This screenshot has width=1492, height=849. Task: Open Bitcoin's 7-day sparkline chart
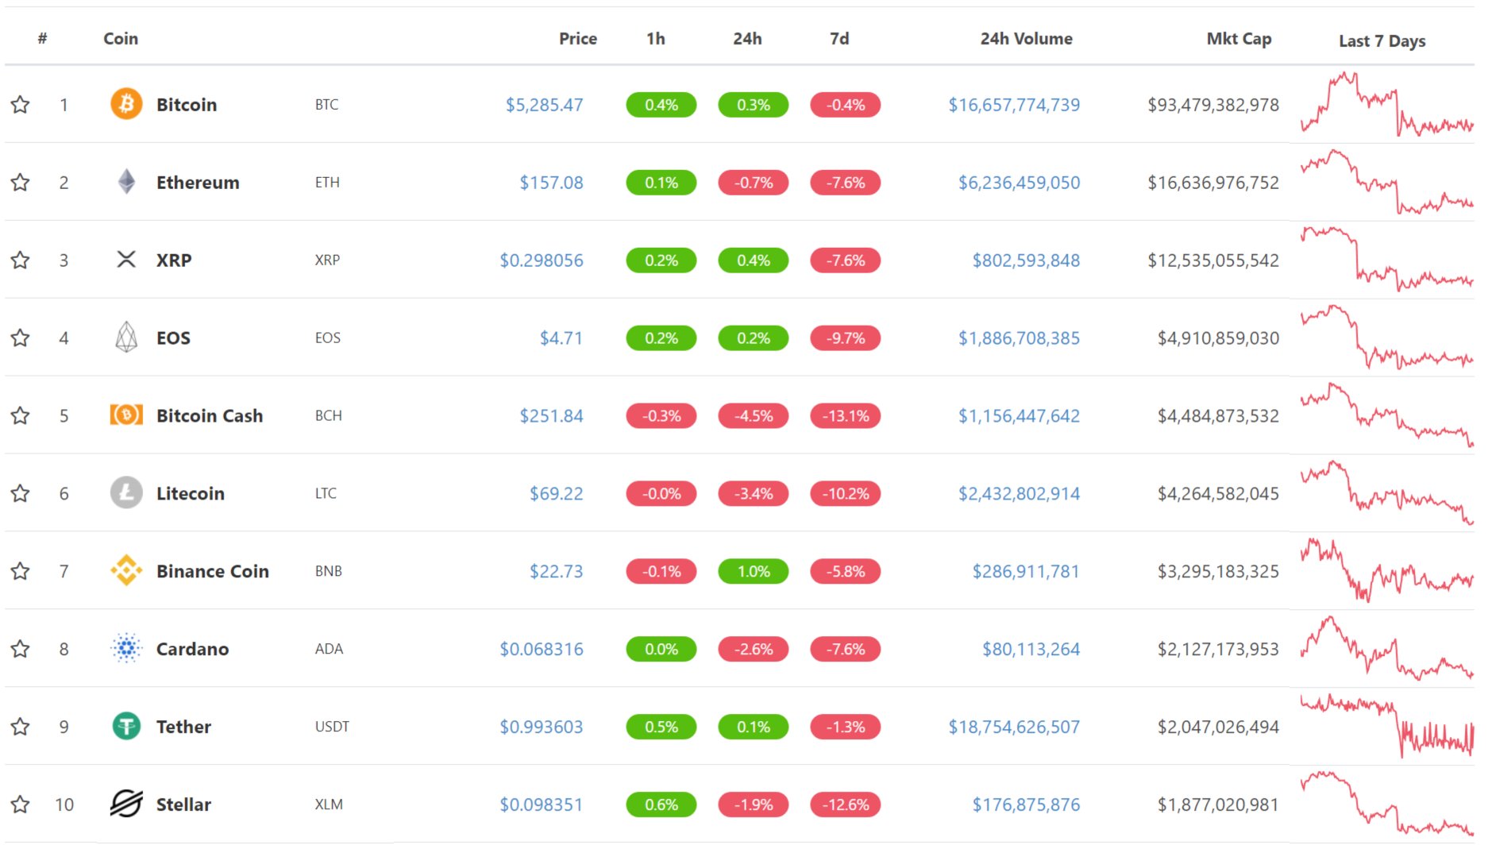tap(1387, 104)
